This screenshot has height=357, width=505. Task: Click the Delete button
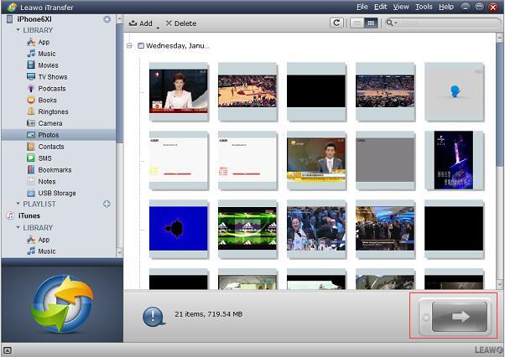(x=180, y=23)
